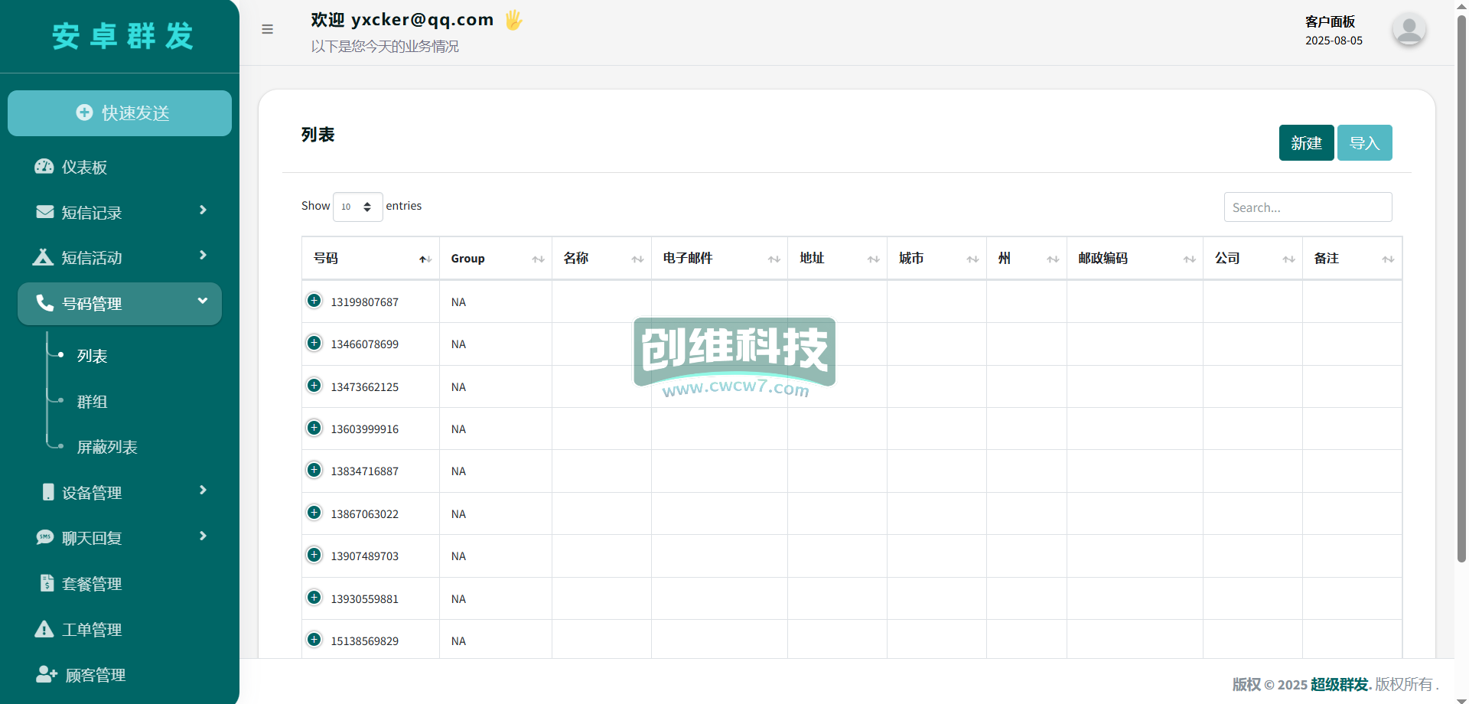
Task: Click the 安卓群发 logo title
Action: pyautogui.click(x=122, y=36)
